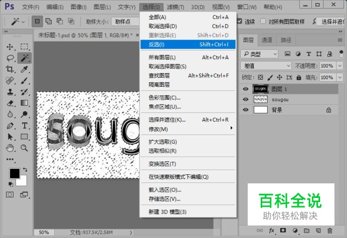Delete layer with trash icon
This screenshot has height=238, width=347.
(330, 230)
